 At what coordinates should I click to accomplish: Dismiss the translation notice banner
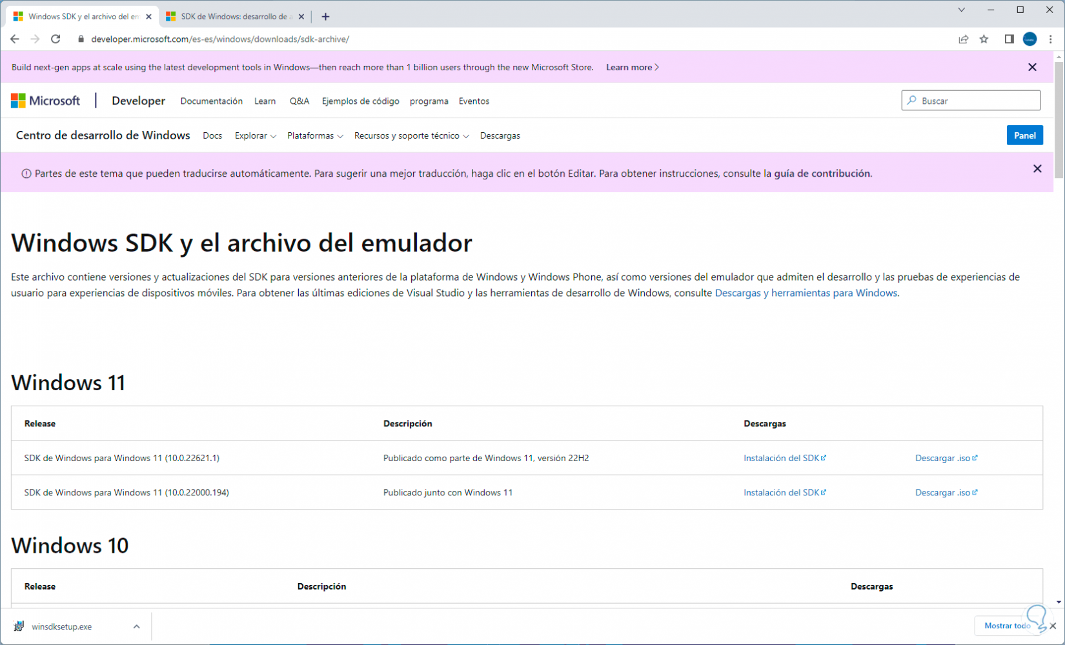(x=1037, y=169)
